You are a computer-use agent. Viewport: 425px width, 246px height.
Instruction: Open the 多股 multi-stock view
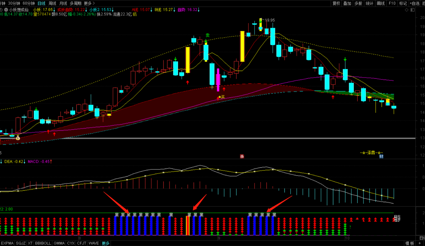point(358,3)
